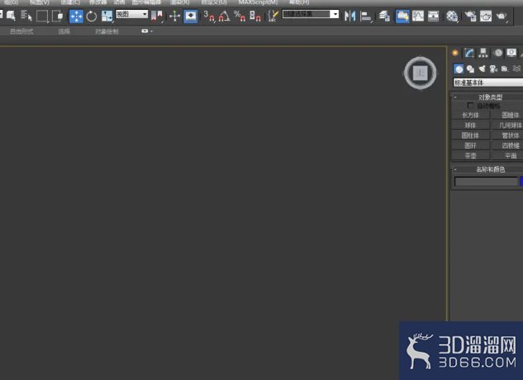Select Space Warps wavy icon
The image size is (523, 380).
click(x=516, y=69)
